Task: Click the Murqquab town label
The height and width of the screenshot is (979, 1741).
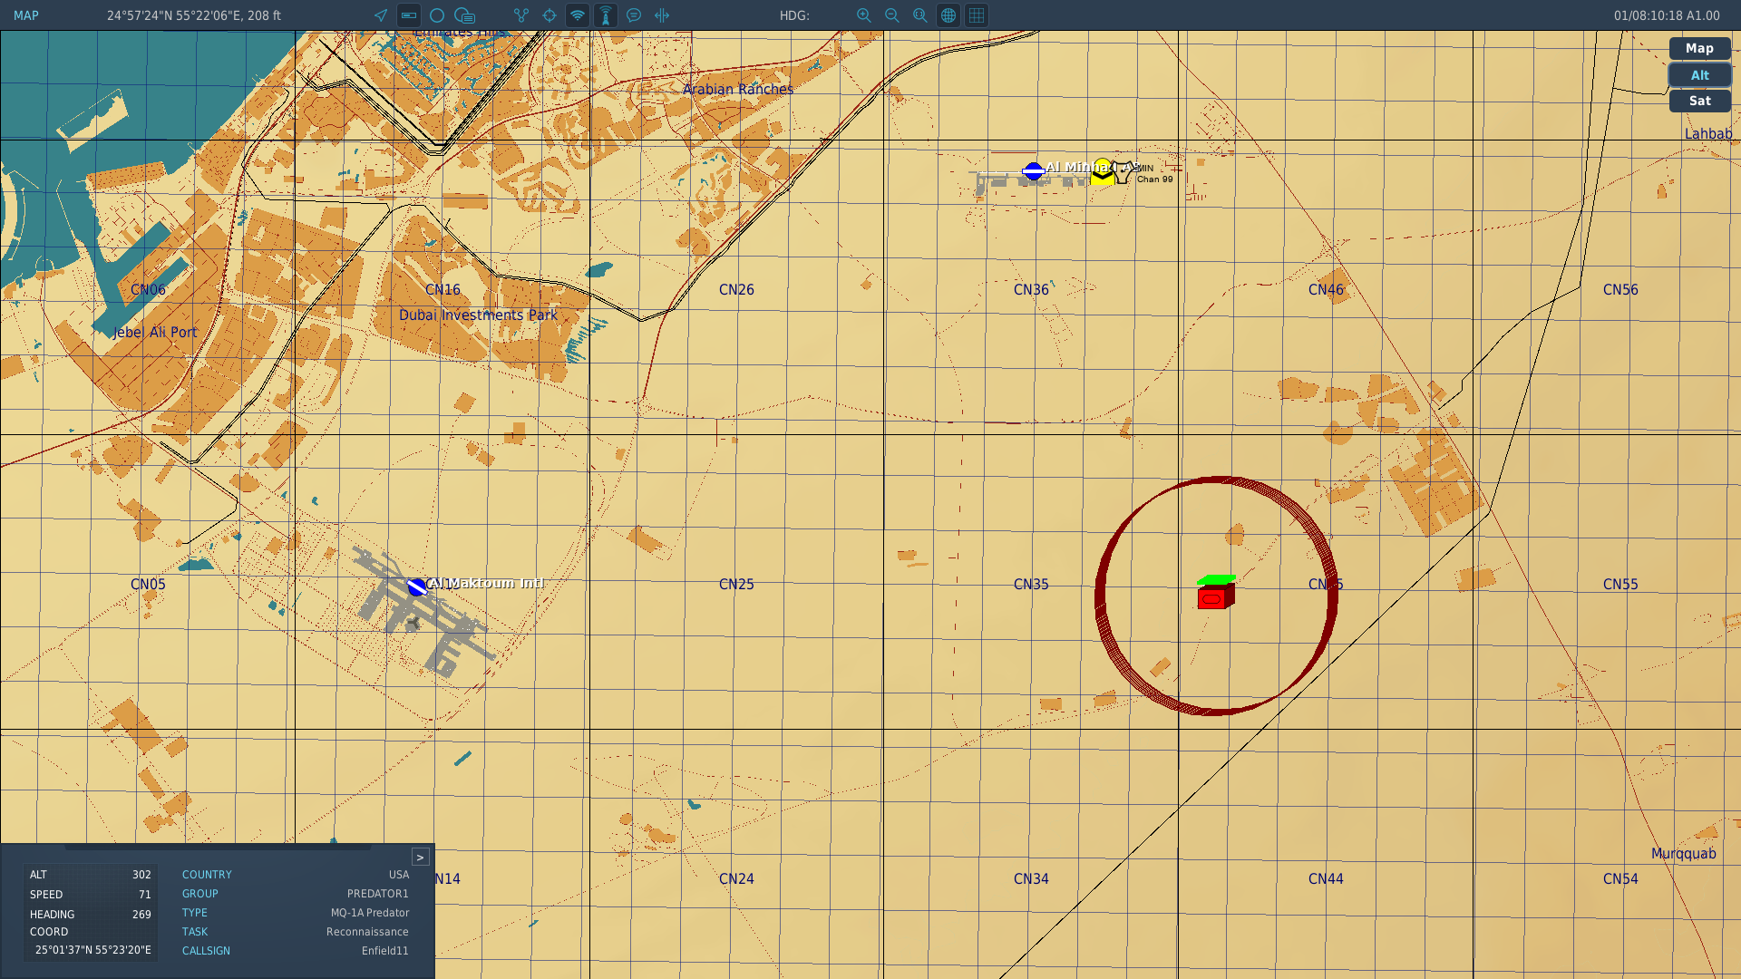Action: click(x=1683, y=853)
